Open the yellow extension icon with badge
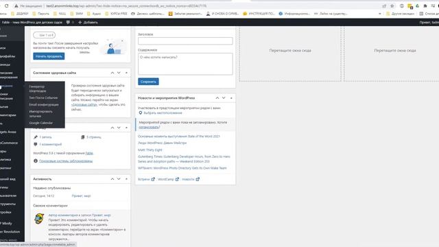Viewport: 439px width, 247px height. point(410,6)
